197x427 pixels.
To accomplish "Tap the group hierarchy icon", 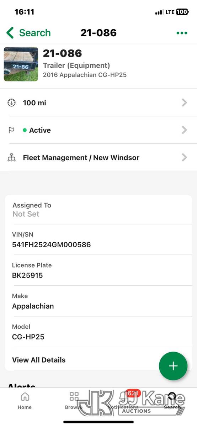I will 12,158.
